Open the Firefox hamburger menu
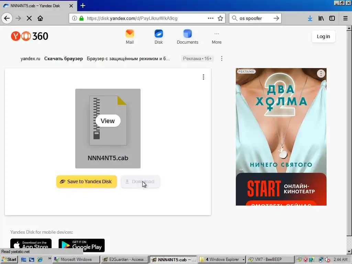Image resolution: width=352 pixels, height=264 pixels. pyautogui.click(x=345, y=18)
